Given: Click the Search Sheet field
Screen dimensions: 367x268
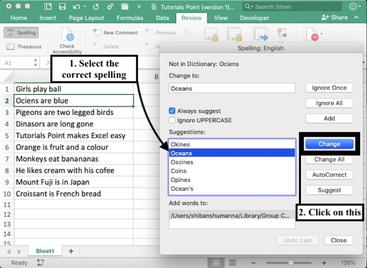Looking at the screenshot, I should click(x=292, y=7).
